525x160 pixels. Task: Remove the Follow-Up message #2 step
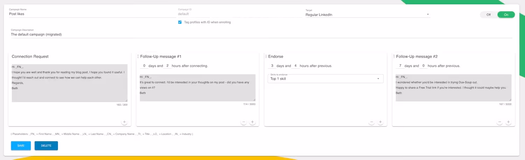(x=499, y=122)
